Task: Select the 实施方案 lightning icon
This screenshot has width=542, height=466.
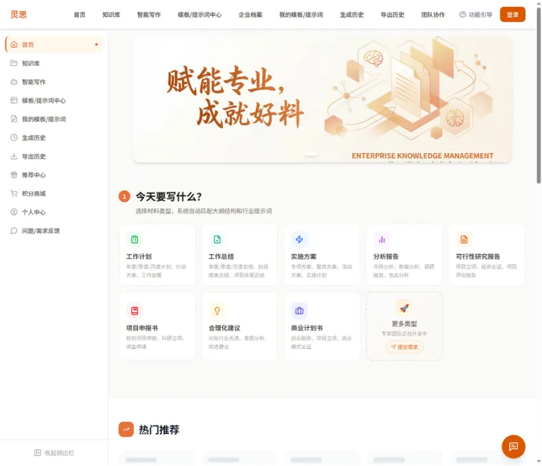Action: pyautogui.click(x=299, y=240)
